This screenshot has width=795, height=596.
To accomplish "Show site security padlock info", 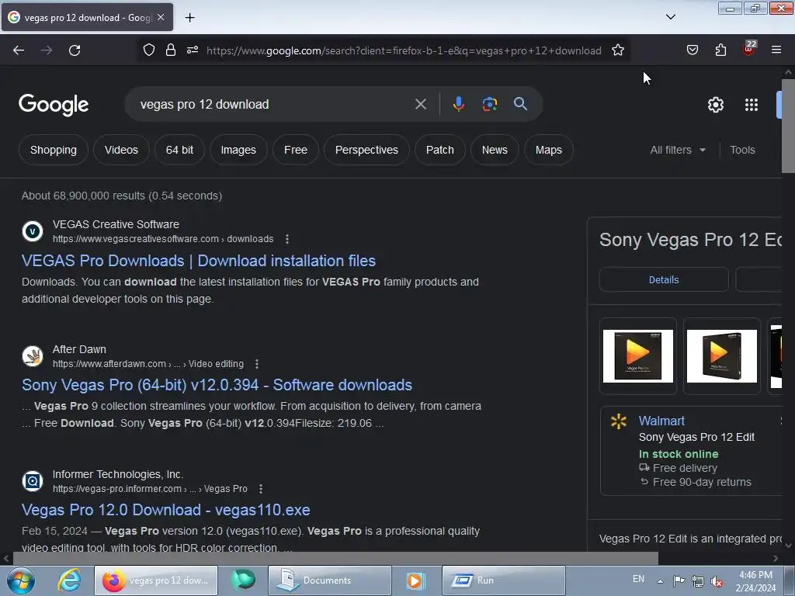I will pos(171,50).
